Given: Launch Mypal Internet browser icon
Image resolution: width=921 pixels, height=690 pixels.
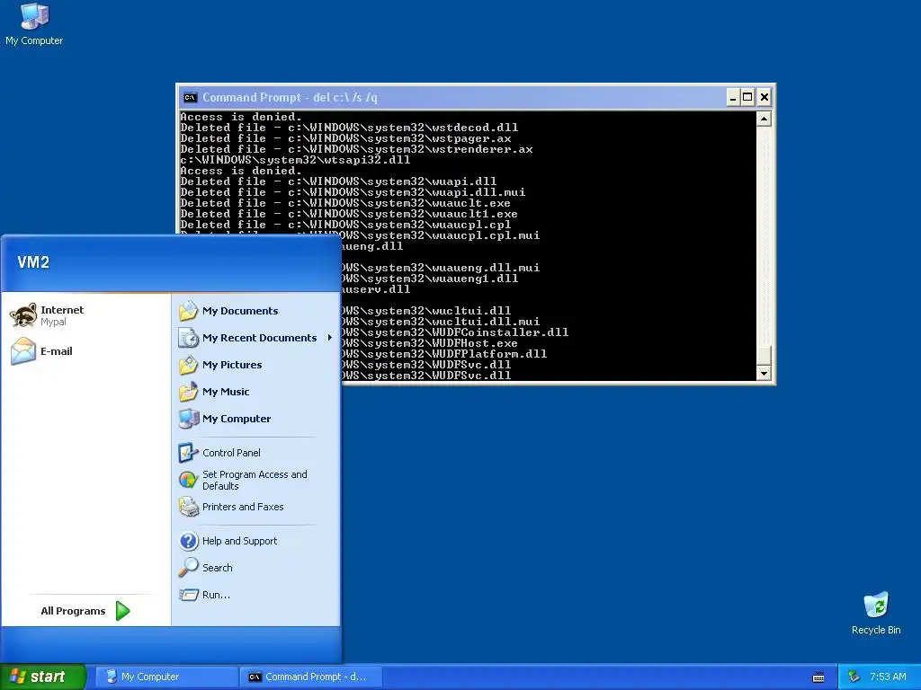Looking at the screenshot, I should 23,315.
